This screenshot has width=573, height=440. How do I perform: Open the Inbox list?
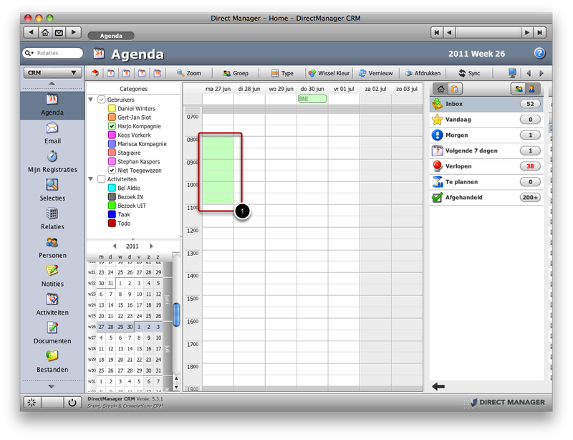[x=486, y=104]
